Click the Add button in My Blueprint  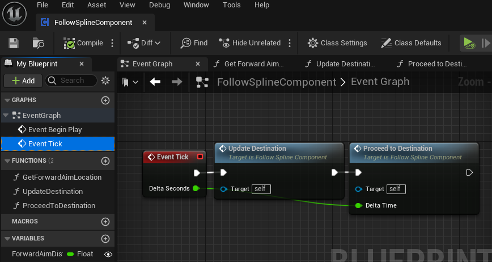coord(23,81)
